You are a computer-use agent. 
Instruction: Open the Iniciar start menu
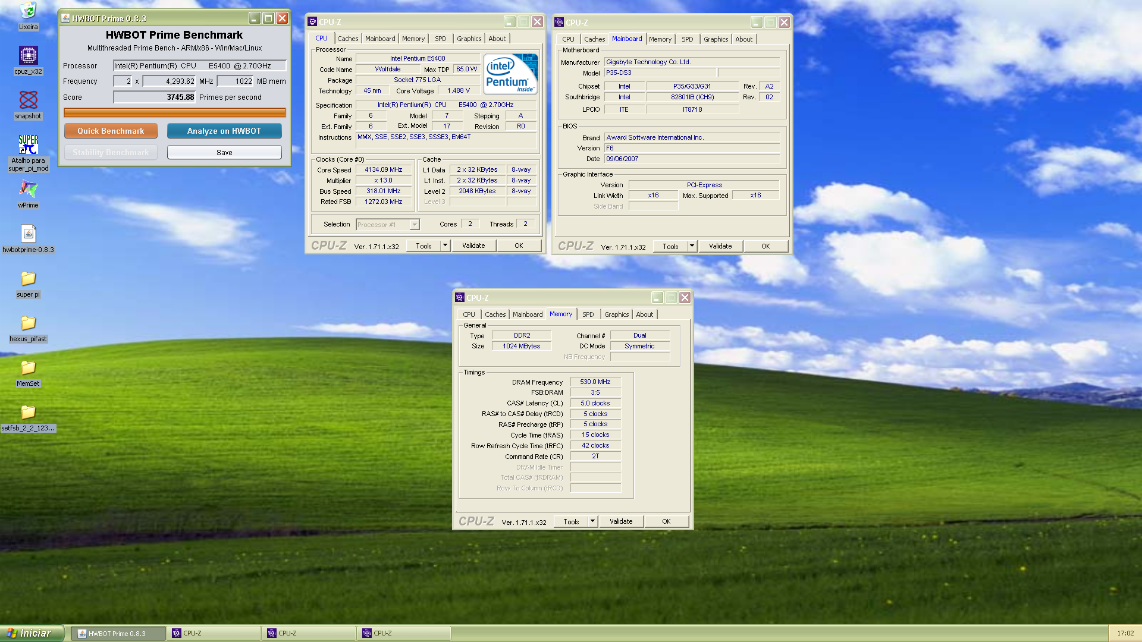(x=32, y=634)
